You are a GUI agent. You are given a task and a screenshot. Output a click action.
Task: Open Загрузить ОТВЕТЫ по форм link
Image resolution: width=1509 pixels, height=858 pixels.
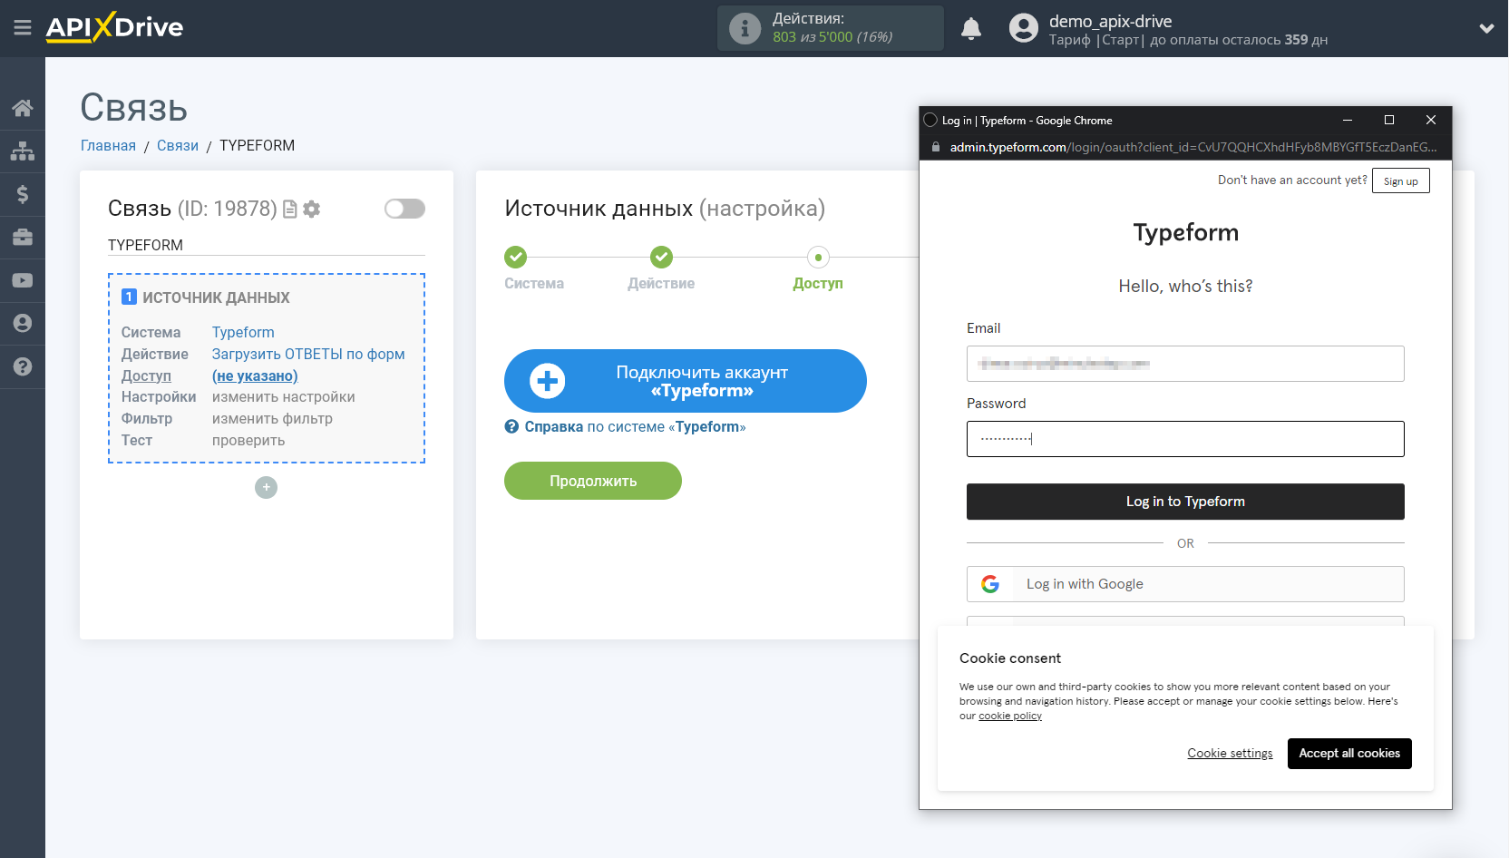308,355
